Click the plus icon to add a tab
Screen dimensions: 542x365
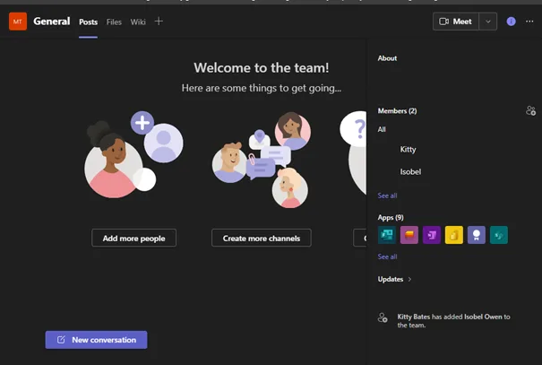[x=159, y=22]
